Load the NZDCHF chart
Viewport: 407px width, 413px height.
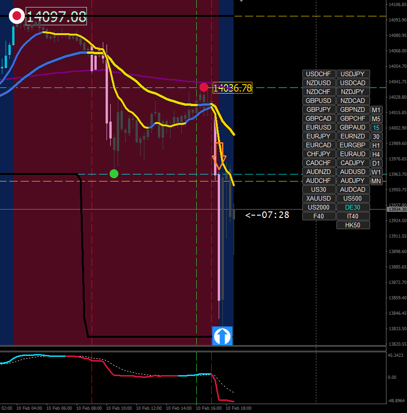pos(319,92)
